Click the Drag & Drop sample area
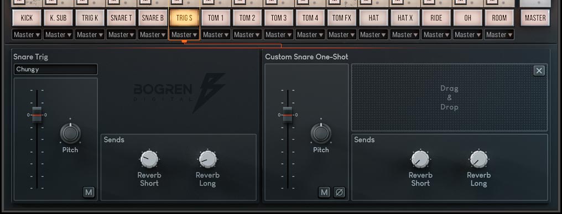This screenshot has width=562, height=214. pyautogui.click(x=450, y=97)
